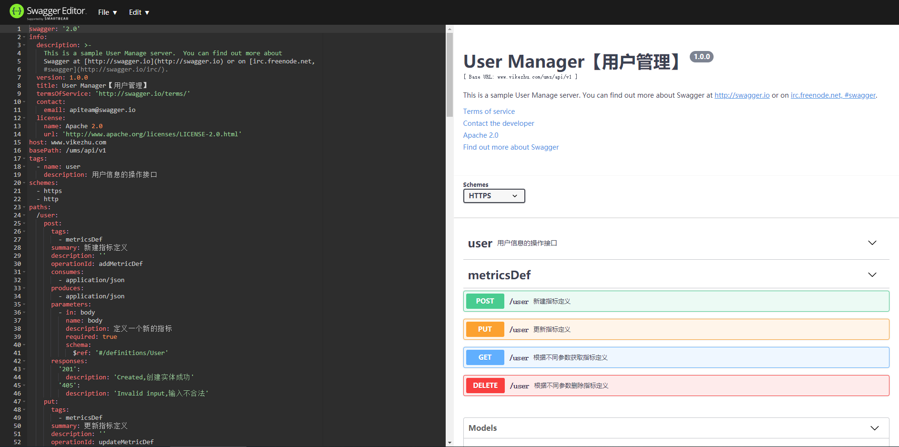
Task: Collapse the metricsDef section chevron
Action: pos(872,275)
